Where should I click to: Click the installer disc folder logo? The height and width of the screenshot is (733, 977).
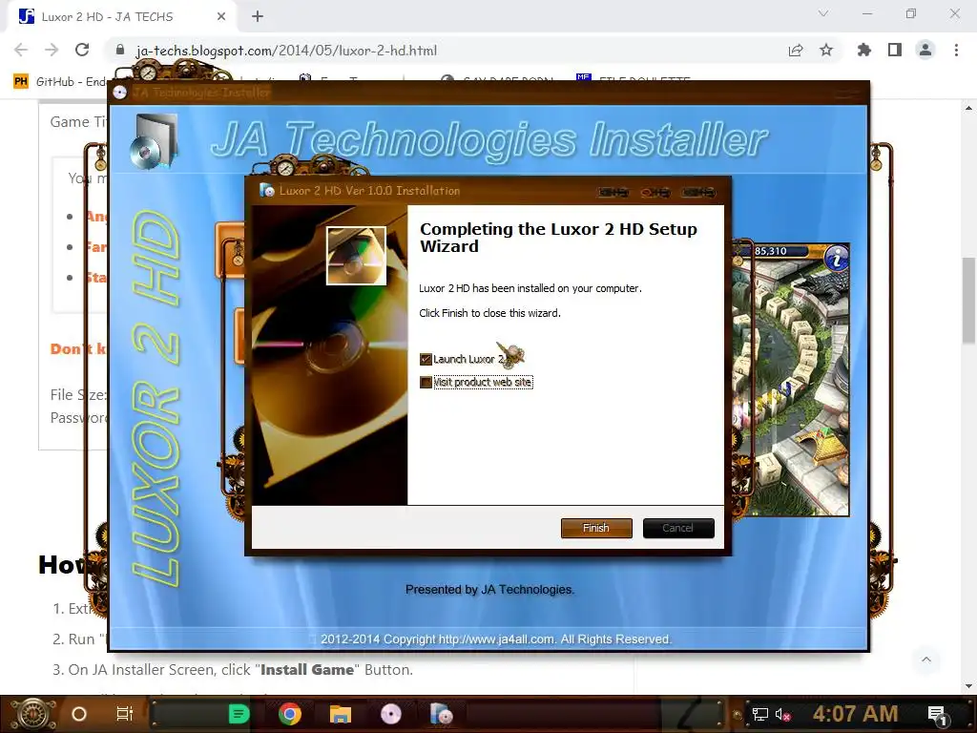coord(154,141)
